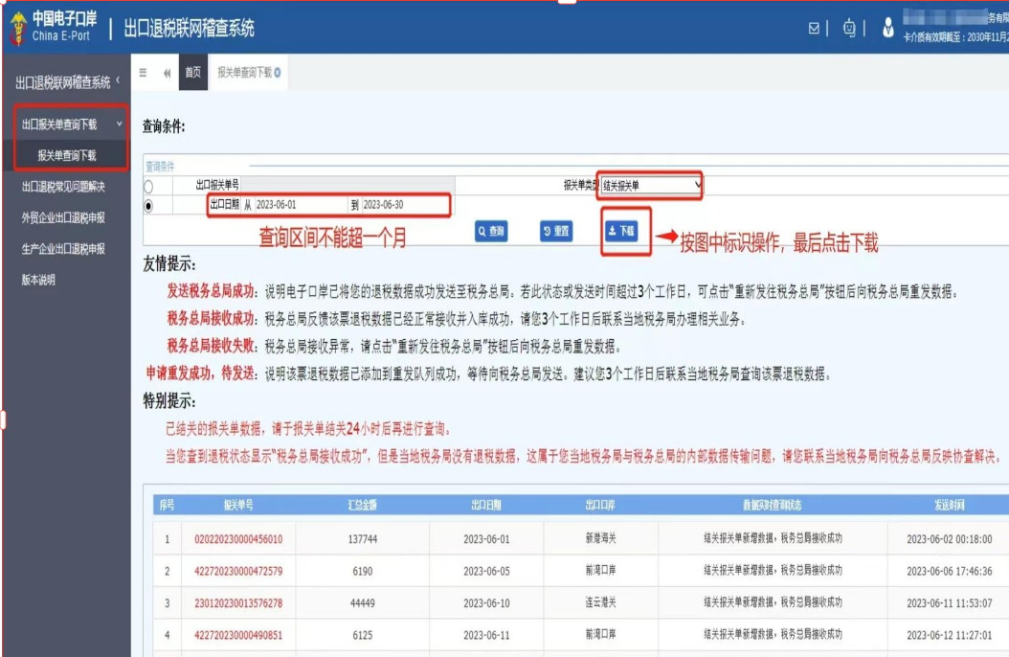Viewport: 1009px width, 657px height.
Task: Click amount cell 6125
Action: click(362, 635)
